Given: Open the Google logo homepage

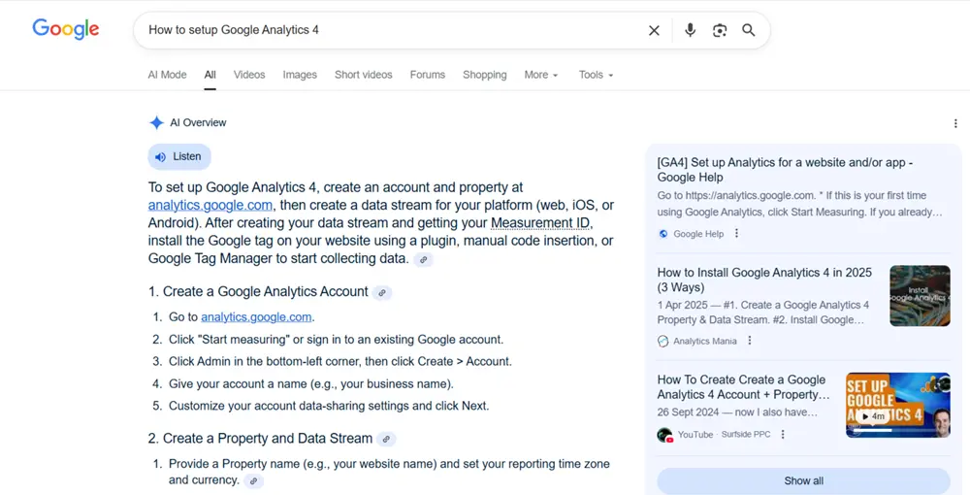Looking at the screenshot, I should (66, 29).
